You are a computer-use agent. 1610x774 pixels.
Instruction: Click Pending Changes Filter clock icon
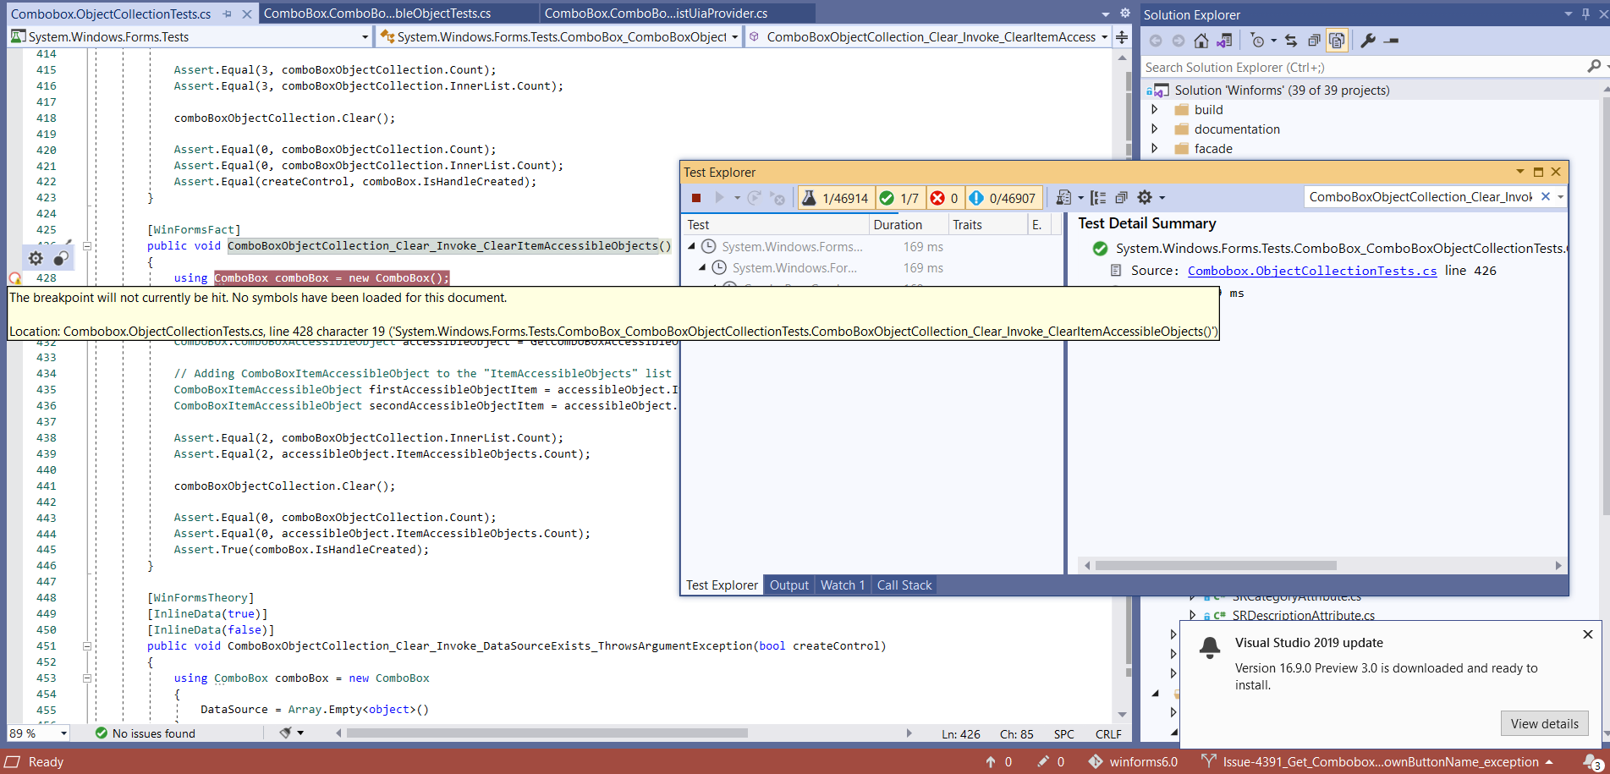point(1257,41)
